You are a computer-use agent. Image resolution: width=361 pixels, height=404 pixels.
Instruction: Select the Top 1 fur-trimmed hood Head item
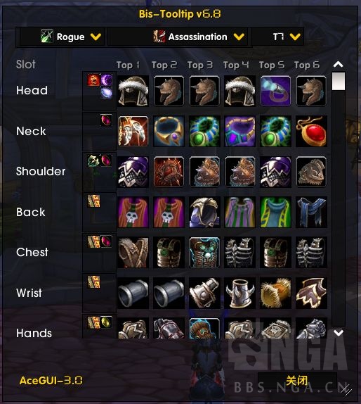pyautogui.click(x=133, y=91)
